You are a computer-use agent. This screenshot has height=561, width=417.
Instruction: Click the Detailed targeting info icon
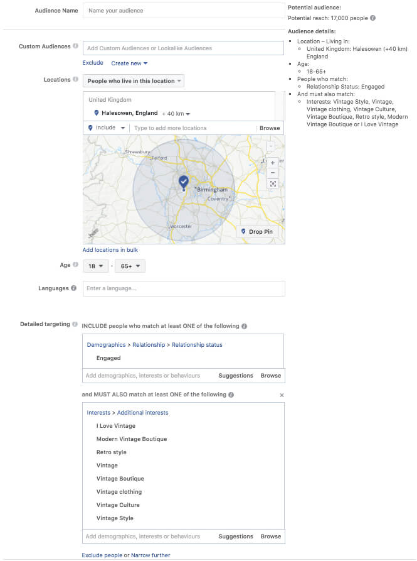click(75, 324)
